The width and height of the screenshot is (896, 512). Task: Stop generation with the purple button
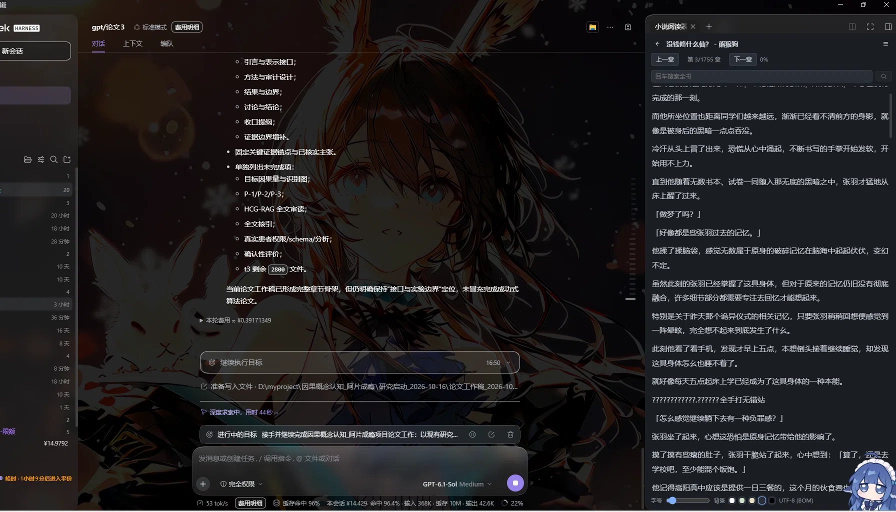pyautogui.click(x=515, y=483)
